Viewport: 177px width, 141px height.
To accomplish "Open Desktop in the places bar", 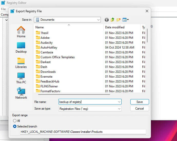I will [x=21, y=48].
